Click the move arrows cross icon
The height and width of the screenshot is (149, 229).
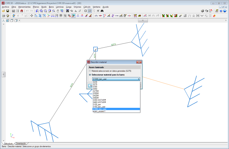tap(32, 16)
